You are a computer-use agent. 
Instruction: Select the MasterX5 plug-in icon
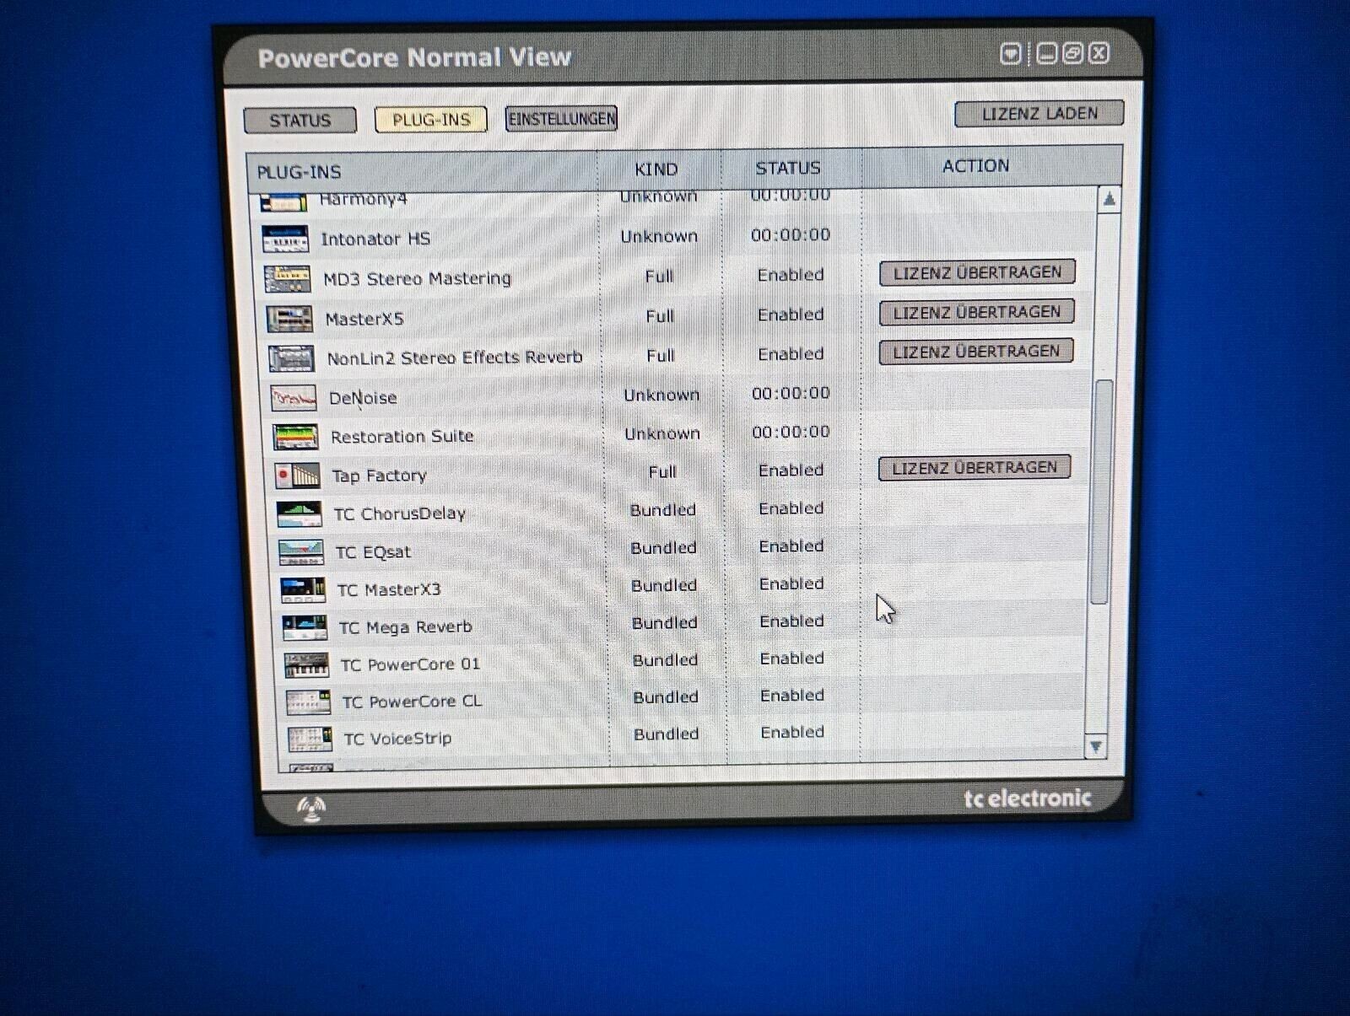tap(289, 319)
